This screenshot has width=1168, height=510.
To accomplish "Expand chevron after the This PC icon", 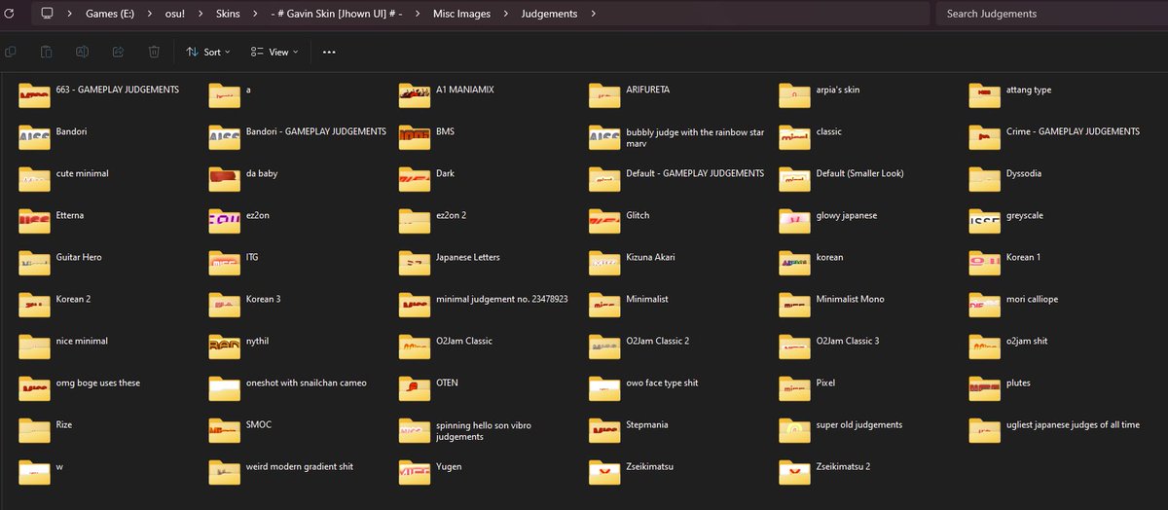I will (68, 14).
